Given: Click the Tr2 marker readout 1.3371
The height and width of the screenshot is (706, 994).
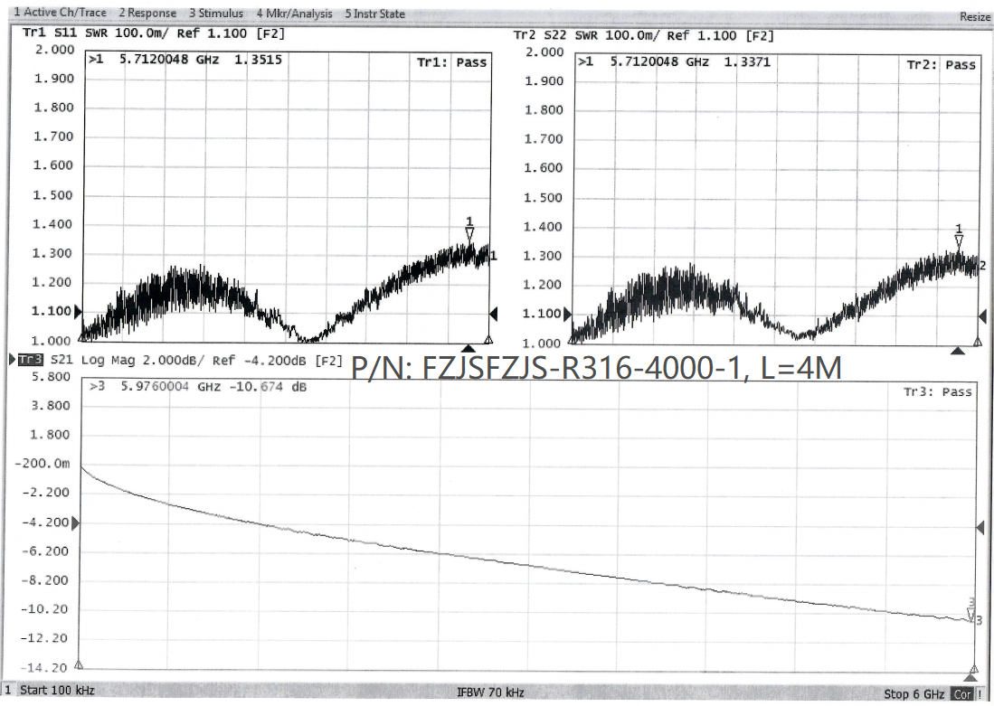Looking at the screenshot, I should click(x=747, y=62).
